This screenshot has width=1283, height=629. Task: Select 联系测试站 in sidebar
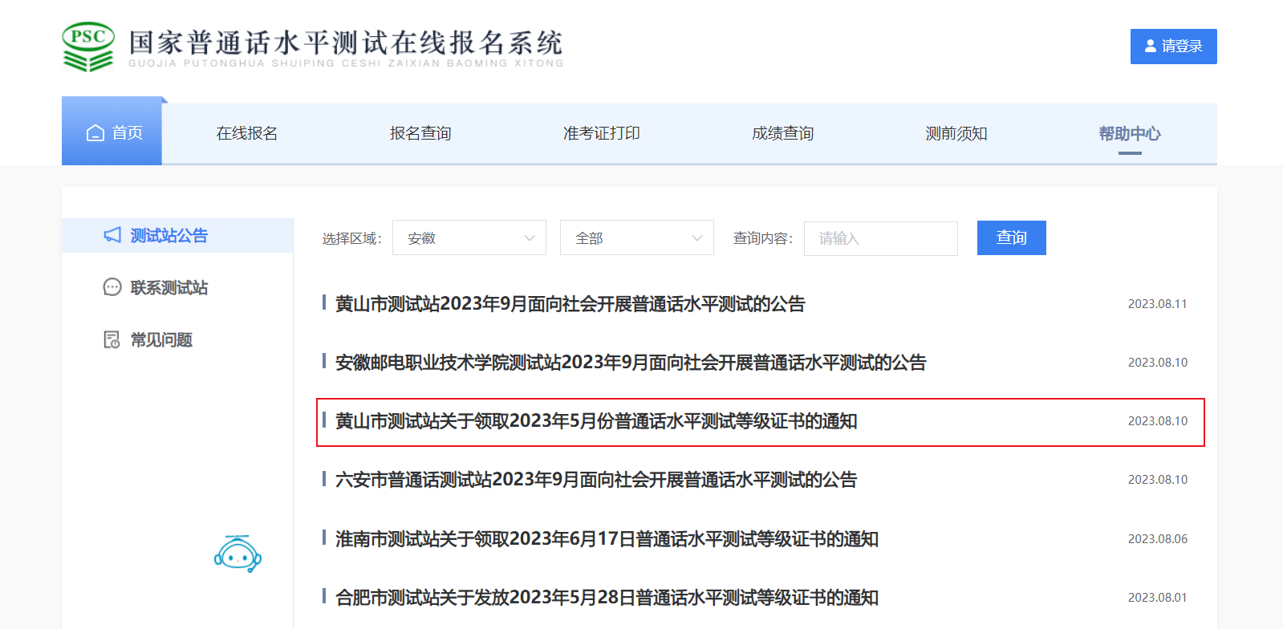tap(169, 287)
